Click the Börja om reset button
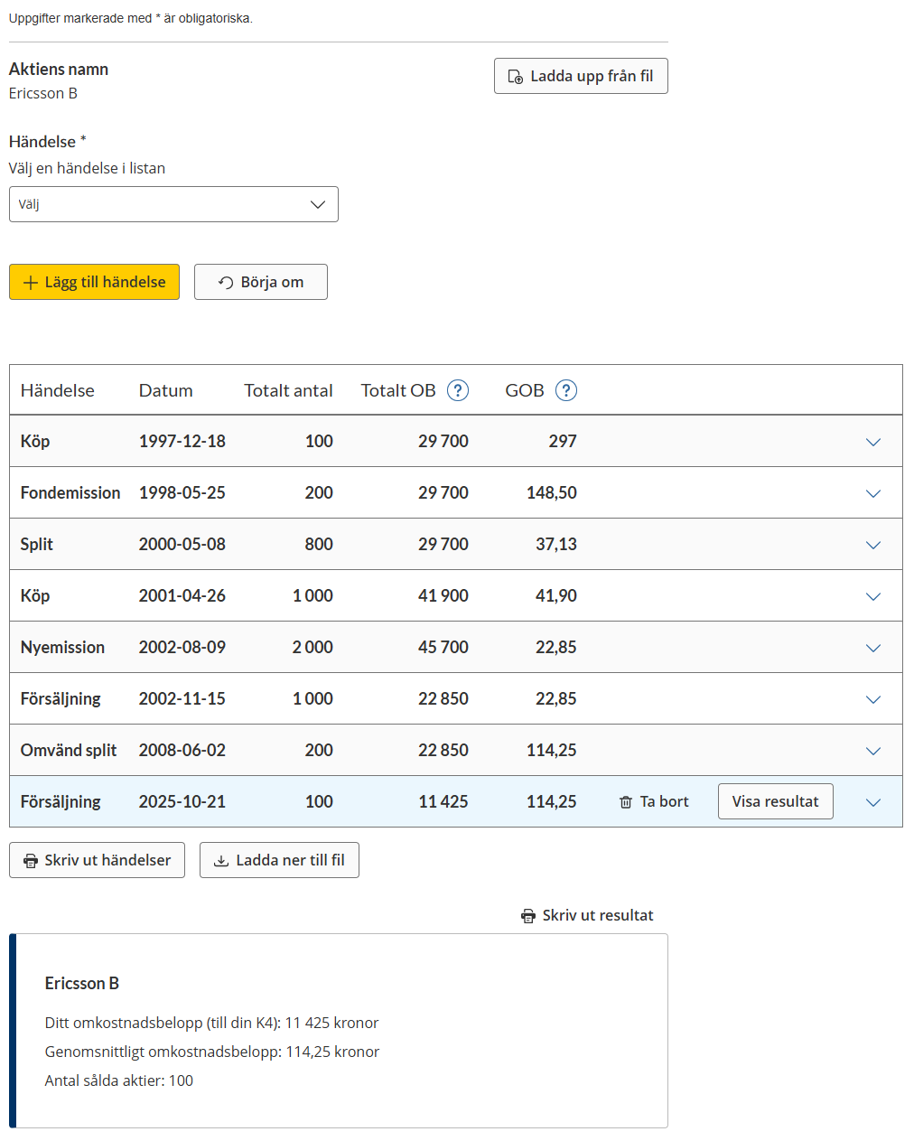This screenshot has width=914, height=1141. tap(260, 282)
